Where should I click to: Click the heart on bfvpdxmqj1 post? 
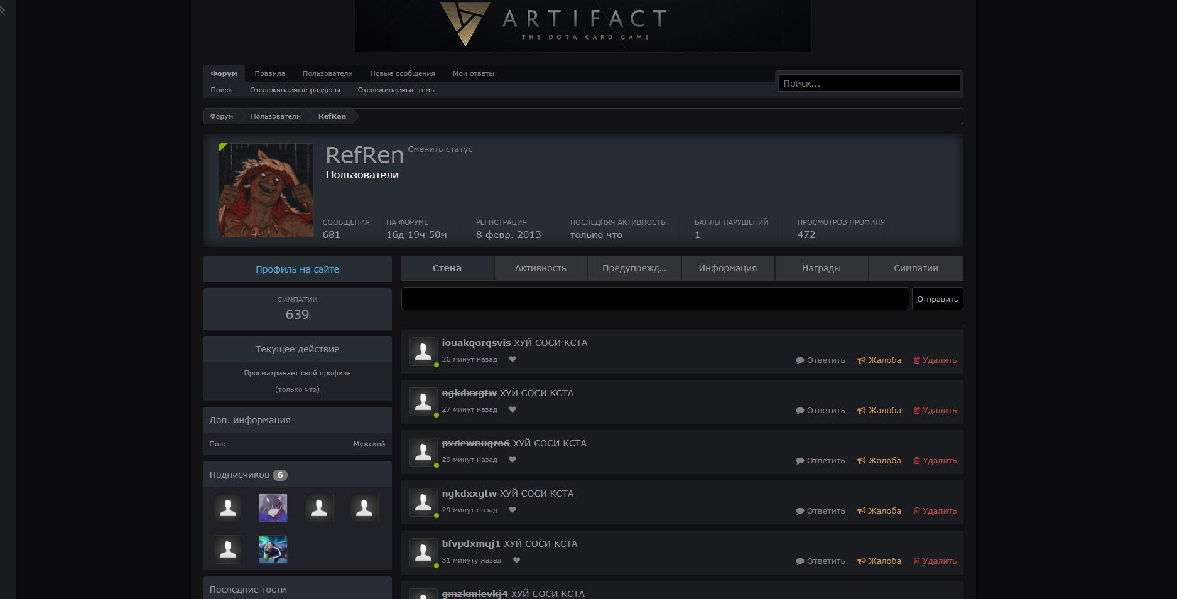(x=516, y=560)
